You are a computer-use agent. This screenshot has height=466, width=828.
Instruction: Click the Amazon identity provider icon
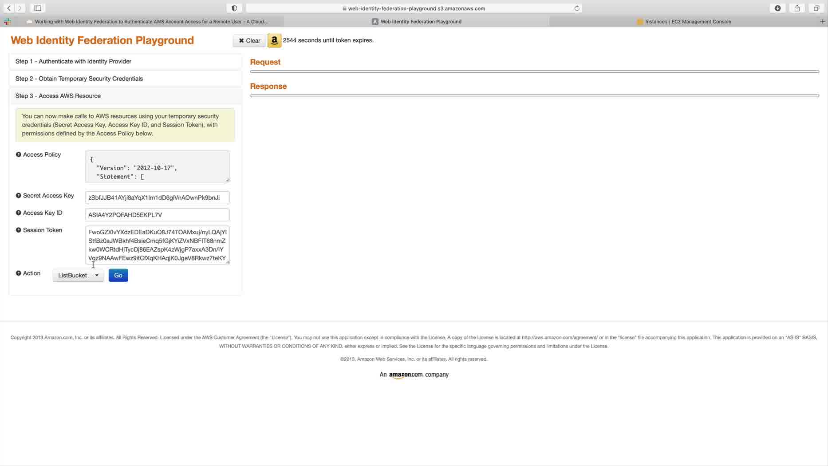coord(274,40)
